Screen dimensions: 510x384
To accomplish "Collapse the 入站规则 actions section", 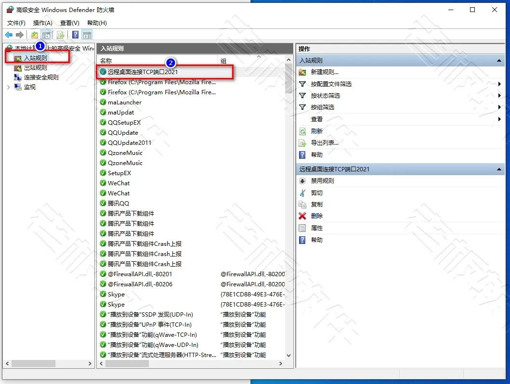I will (x=499, y=61).
